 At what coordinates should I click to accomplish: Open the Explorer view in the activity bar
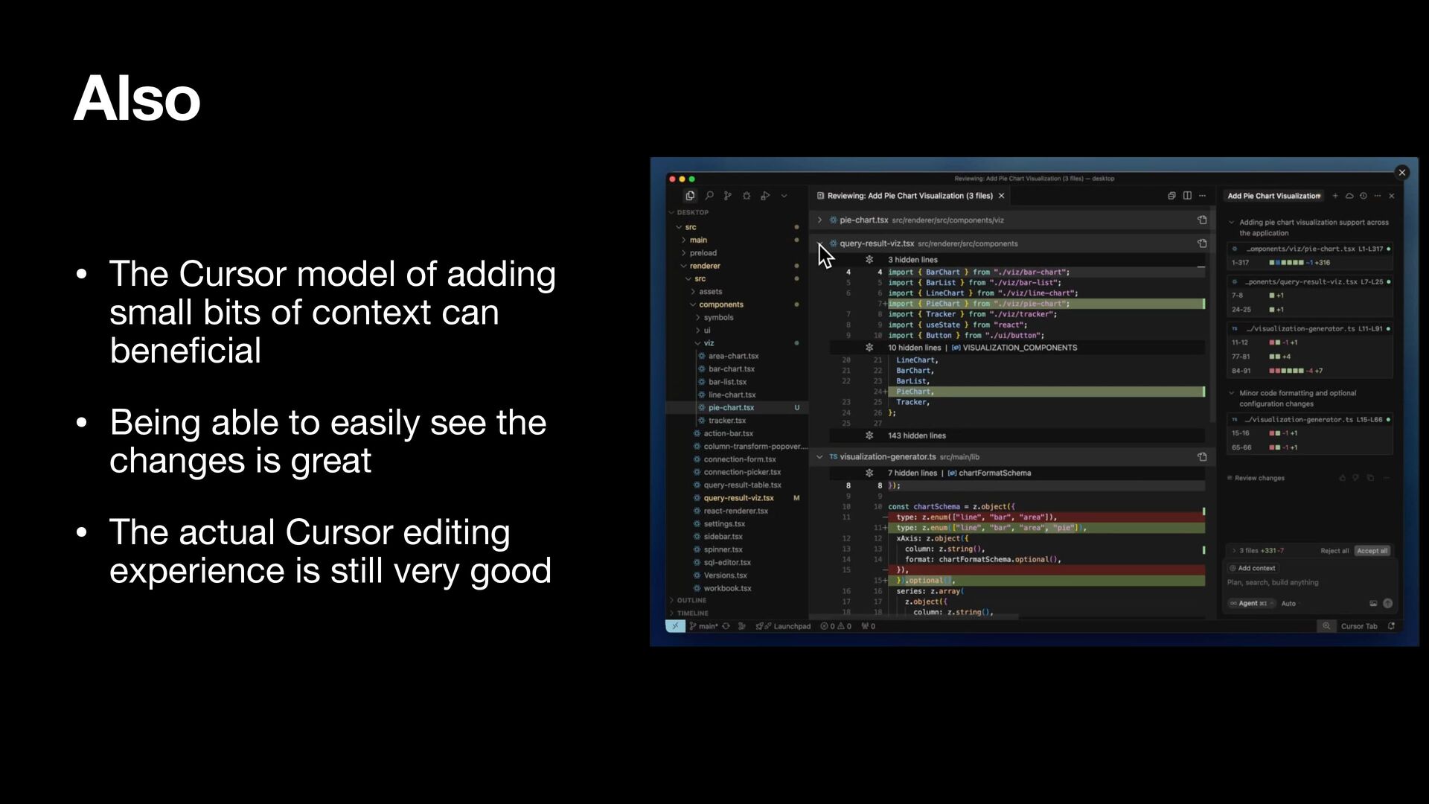point(690,196)
